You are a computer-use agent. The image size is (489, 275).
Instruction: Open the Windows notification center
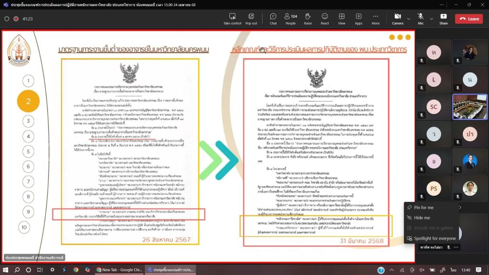tap(478, 270)
